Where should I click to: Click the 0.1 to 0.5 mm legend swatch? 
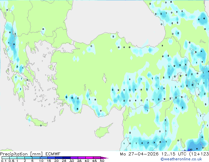coord(6,158)
